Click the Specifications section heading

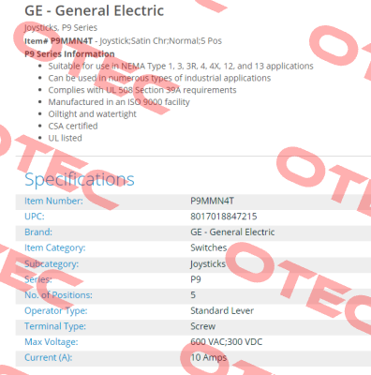pyautogui.click(x=80, y=179)
